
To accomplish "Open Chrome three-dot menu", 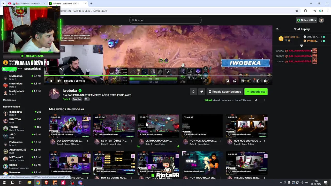I will pos(327,11).
